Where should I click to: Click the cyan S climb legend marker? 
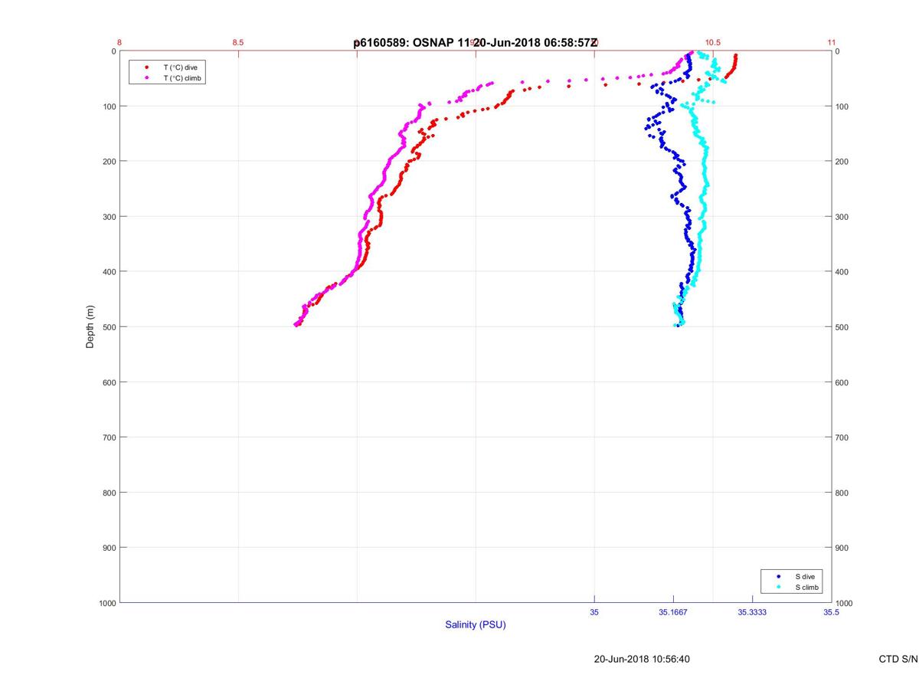click(779, 587)
